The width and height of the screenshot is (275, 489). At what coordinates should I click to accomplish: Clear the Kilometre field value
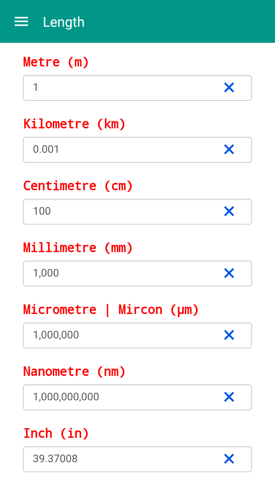(x=229, y=149)
